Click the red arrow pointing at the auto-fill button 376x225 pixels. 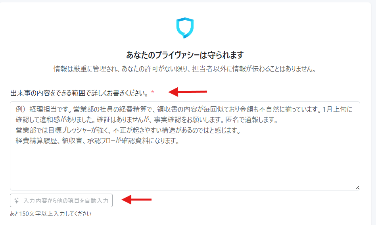point(137,200)
